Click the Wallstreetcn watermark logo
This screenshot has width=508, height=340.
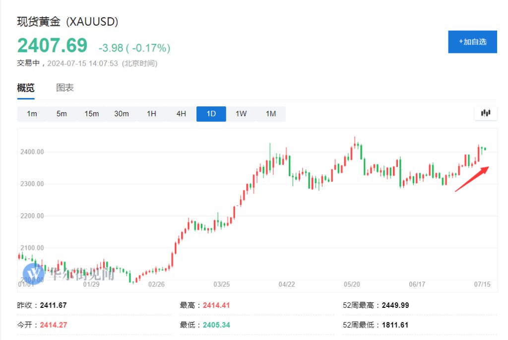tap(34, 273)
